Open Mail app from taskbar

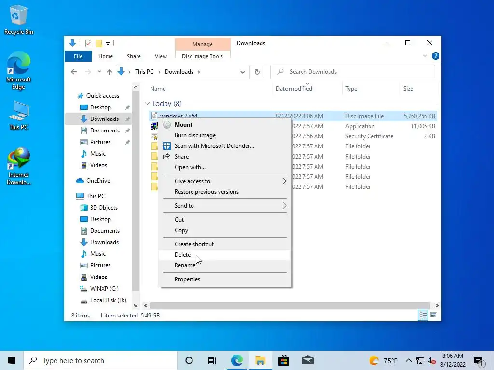308,360
